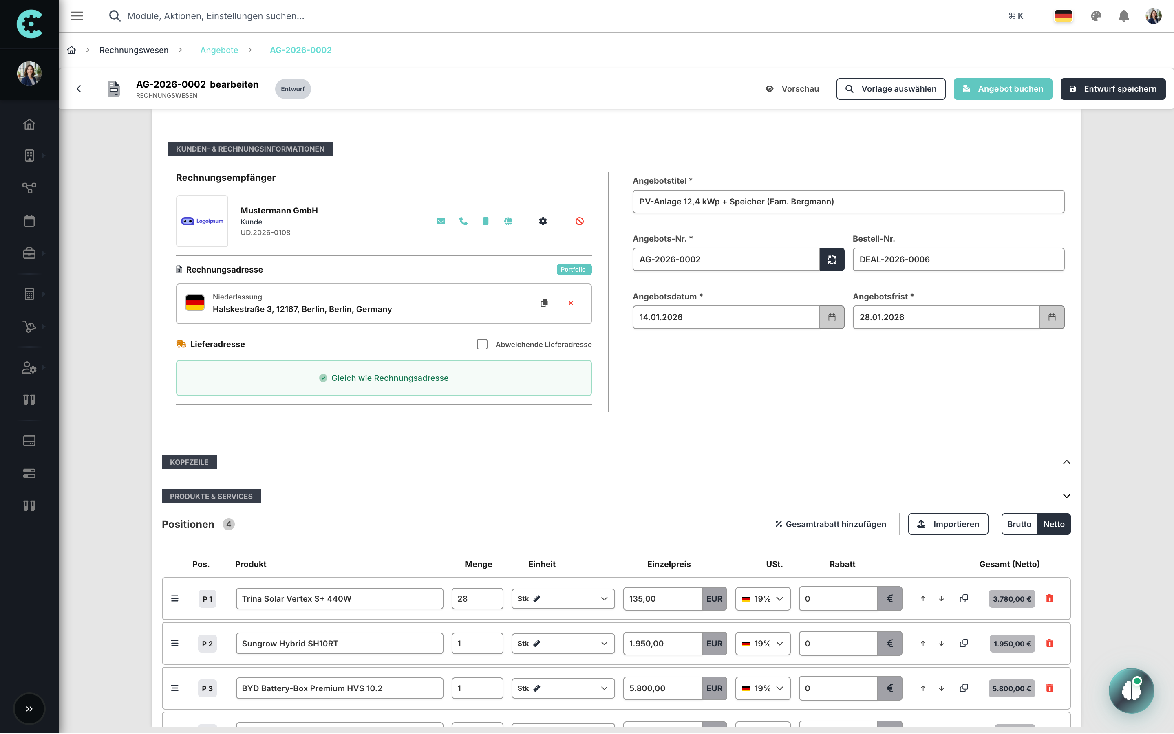The image size is (1174, 734).
Task: Click the email icon for Mustermann GmbH
Action: (x=441, y=221)
